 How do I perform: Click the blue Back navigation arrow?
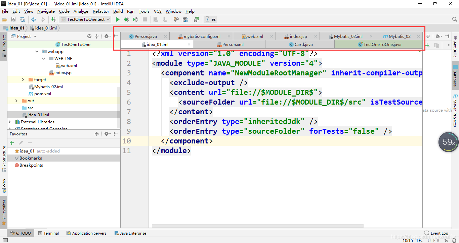pyautogui.click(x=34, y=19)
